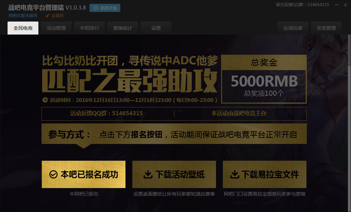Click the 网吧门口设置易拉宝提高玩家参与度哦 caption

coord(265,194)
